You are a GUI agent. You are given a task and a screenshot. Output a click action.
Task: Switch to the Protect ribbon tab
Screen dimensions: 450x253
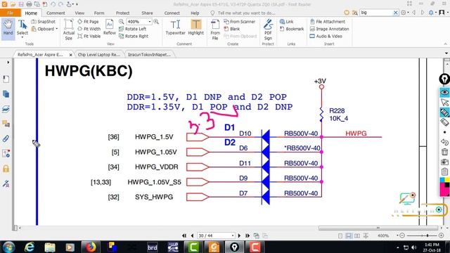coord(122,13)
